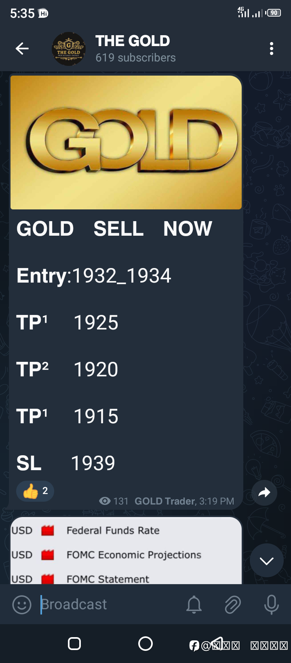Image resolution: width=291 pixels, height=663 pixels.
Task: Tap the Android home circle button
Action: point(145,644)
